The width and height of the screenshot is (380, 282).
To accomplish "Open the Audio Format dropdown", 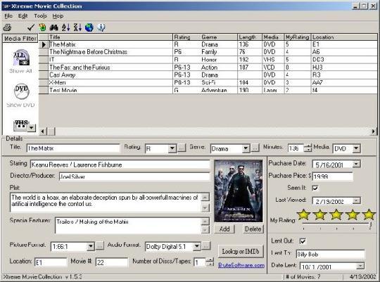I will point(197,246).
